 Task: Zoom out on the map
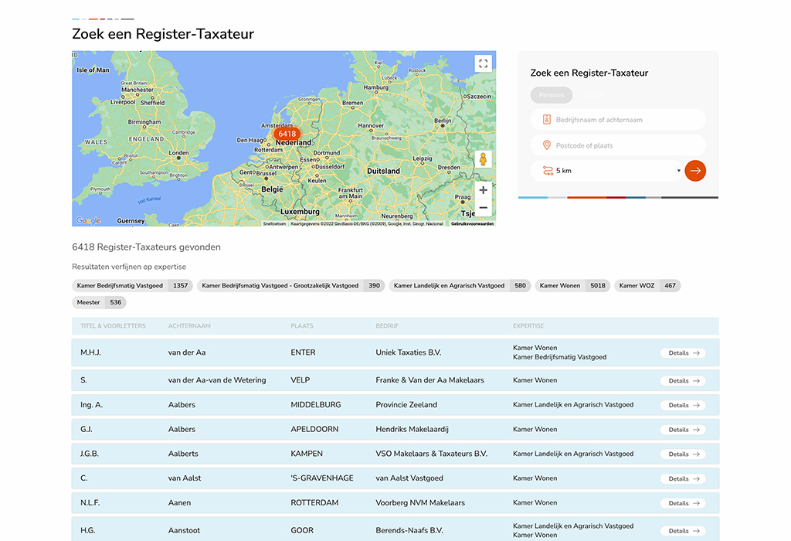(483, 208)
